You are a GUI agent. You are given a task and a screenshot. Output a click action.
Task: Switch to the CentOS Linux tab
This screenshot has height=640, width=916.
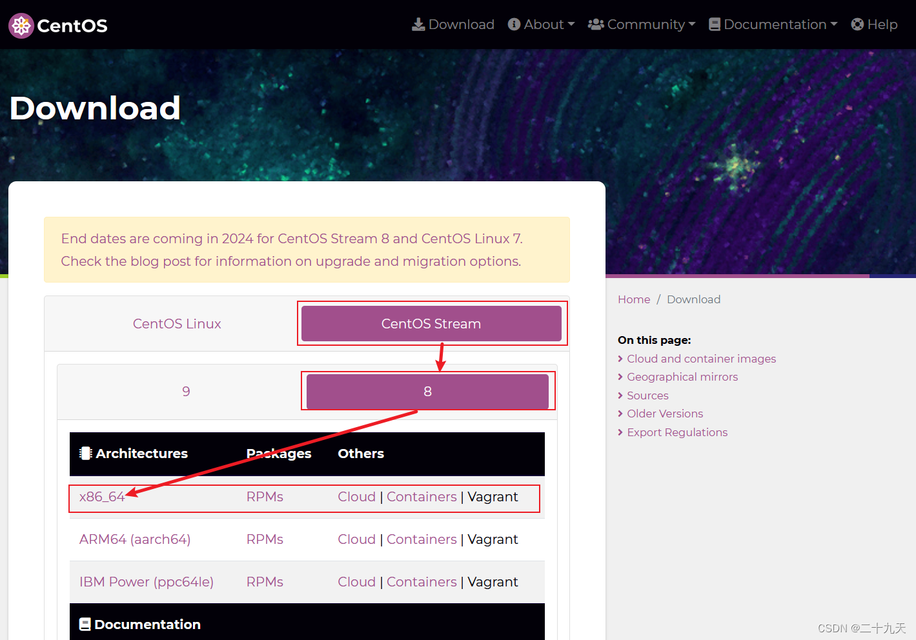tap(177, 324)
